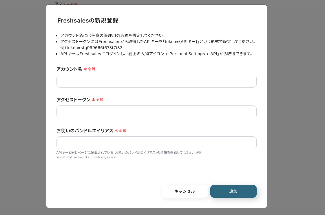This screenshot has height=215, width=325.
Task: Click the アカウント名 input field
Action: (x=156, y=81)
